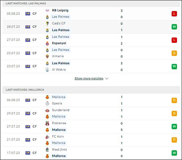Click the Sunderland club crest
182x160 pixels.
pos(48,110)
